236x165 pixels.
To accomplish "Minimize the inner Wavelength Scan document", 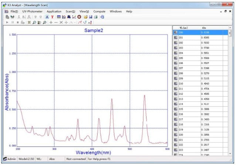I will click(x=221, y=11).
